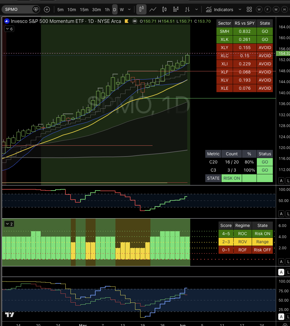The image size is (290, 326).
Task: Switch to the 5m timeframe
Action: pos(60,10)
